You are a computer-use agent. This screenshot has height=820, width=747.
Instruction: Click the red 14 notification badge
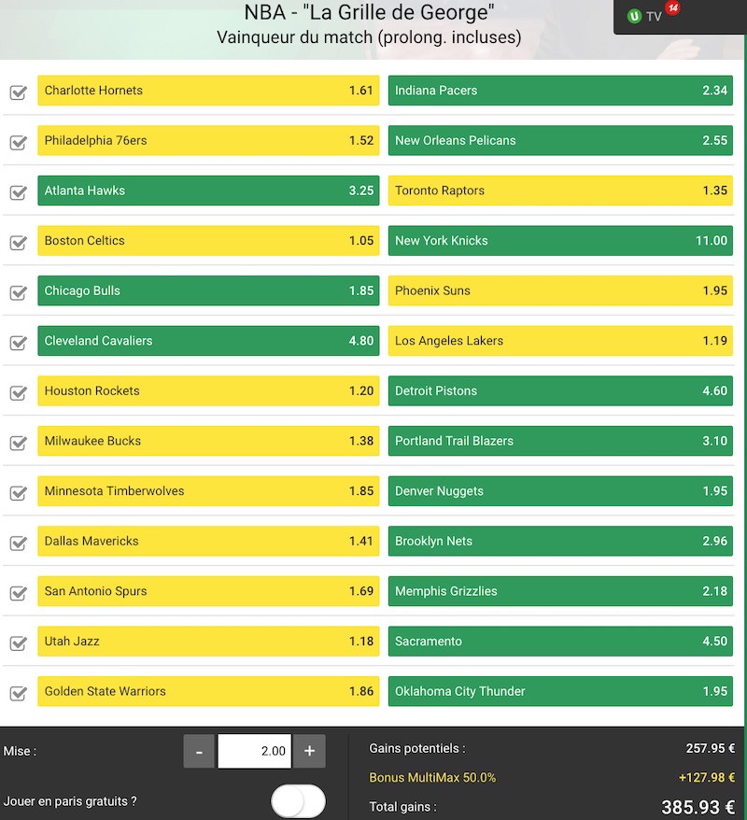click(673, 8)
